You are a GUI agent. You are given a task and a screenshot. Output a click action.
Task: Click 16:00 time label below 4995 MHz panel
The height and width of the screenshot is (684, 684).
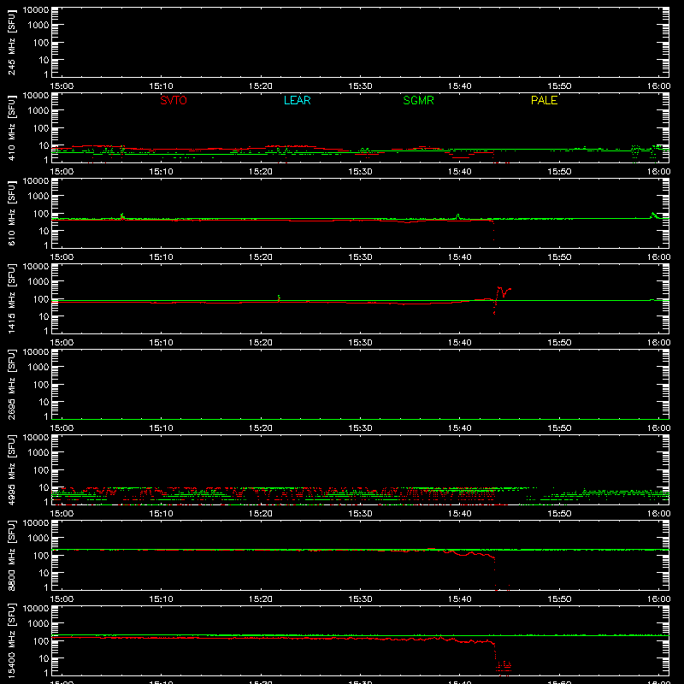tap(658, 514)
